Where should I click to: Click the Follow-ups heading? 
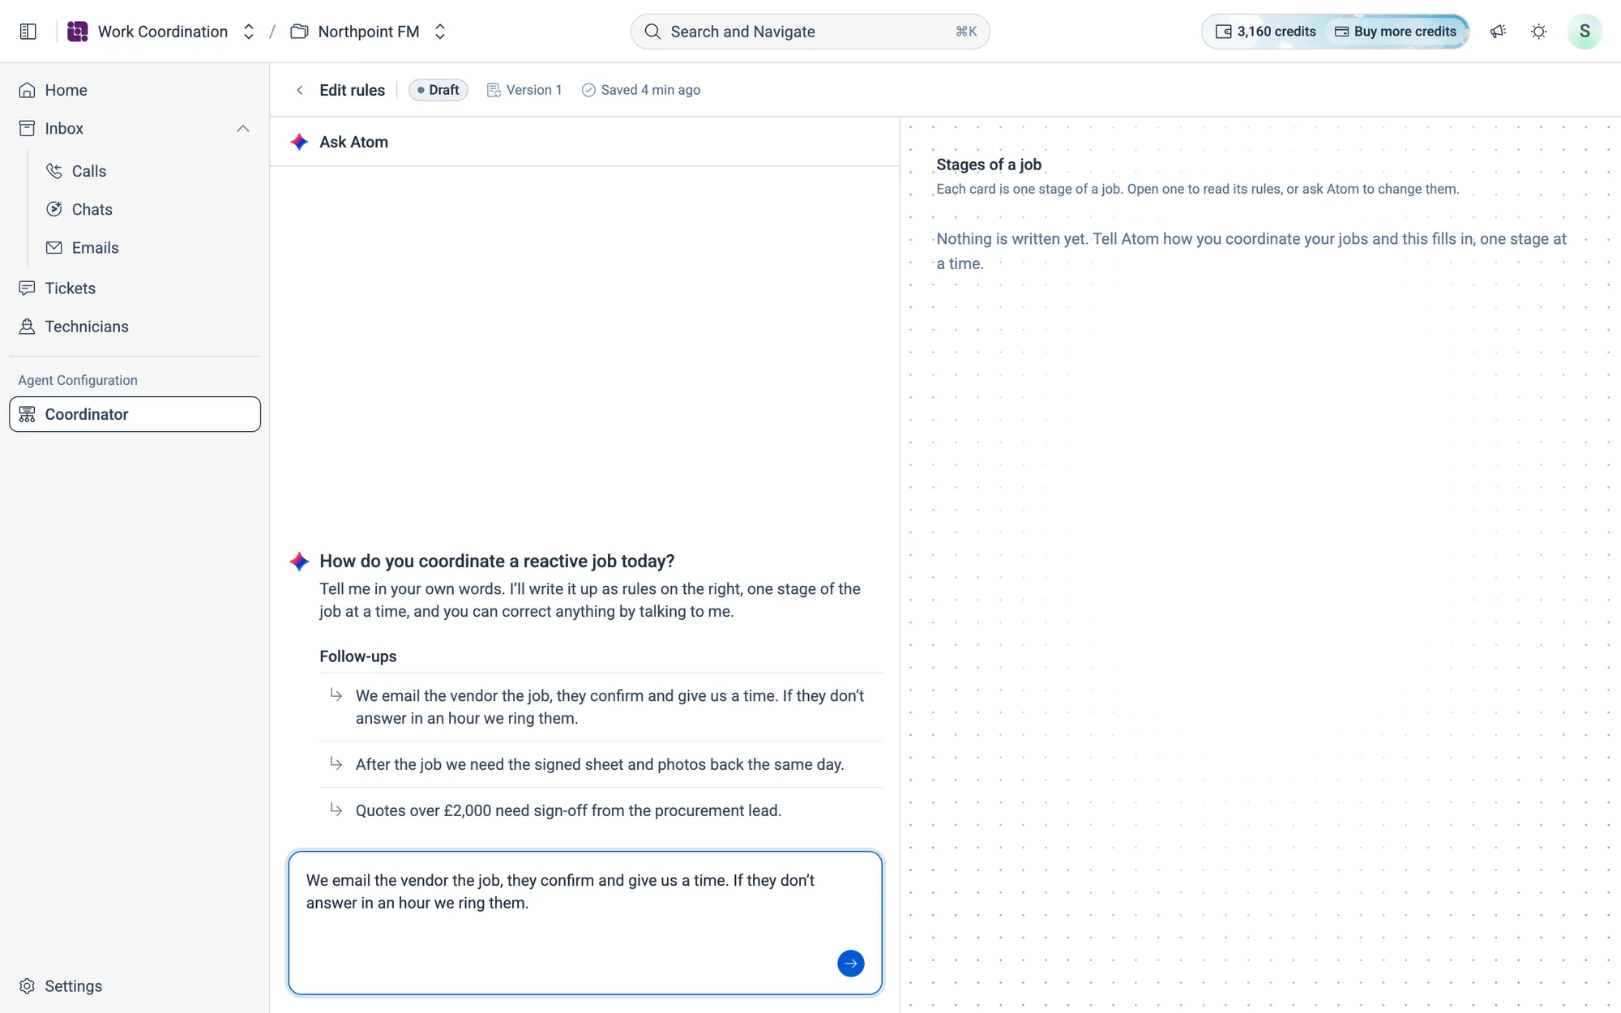click(x=358, y=656)
